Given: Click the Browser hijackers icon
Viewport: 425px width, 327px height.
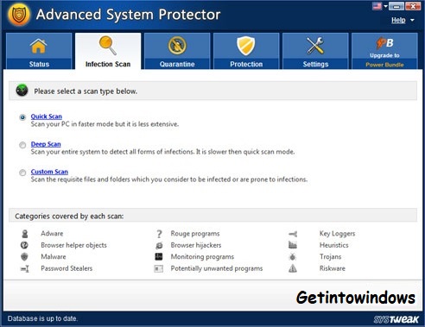Looking at the screenshot, I should pyautogui.click(x=159, y=245).
